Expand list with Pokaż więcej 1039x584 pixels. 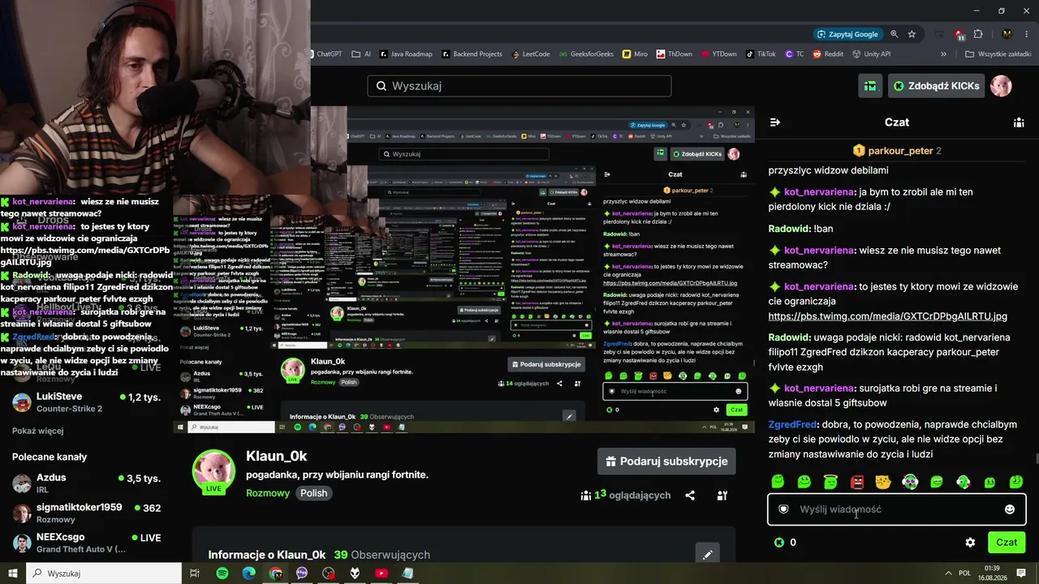click(37, 431)
